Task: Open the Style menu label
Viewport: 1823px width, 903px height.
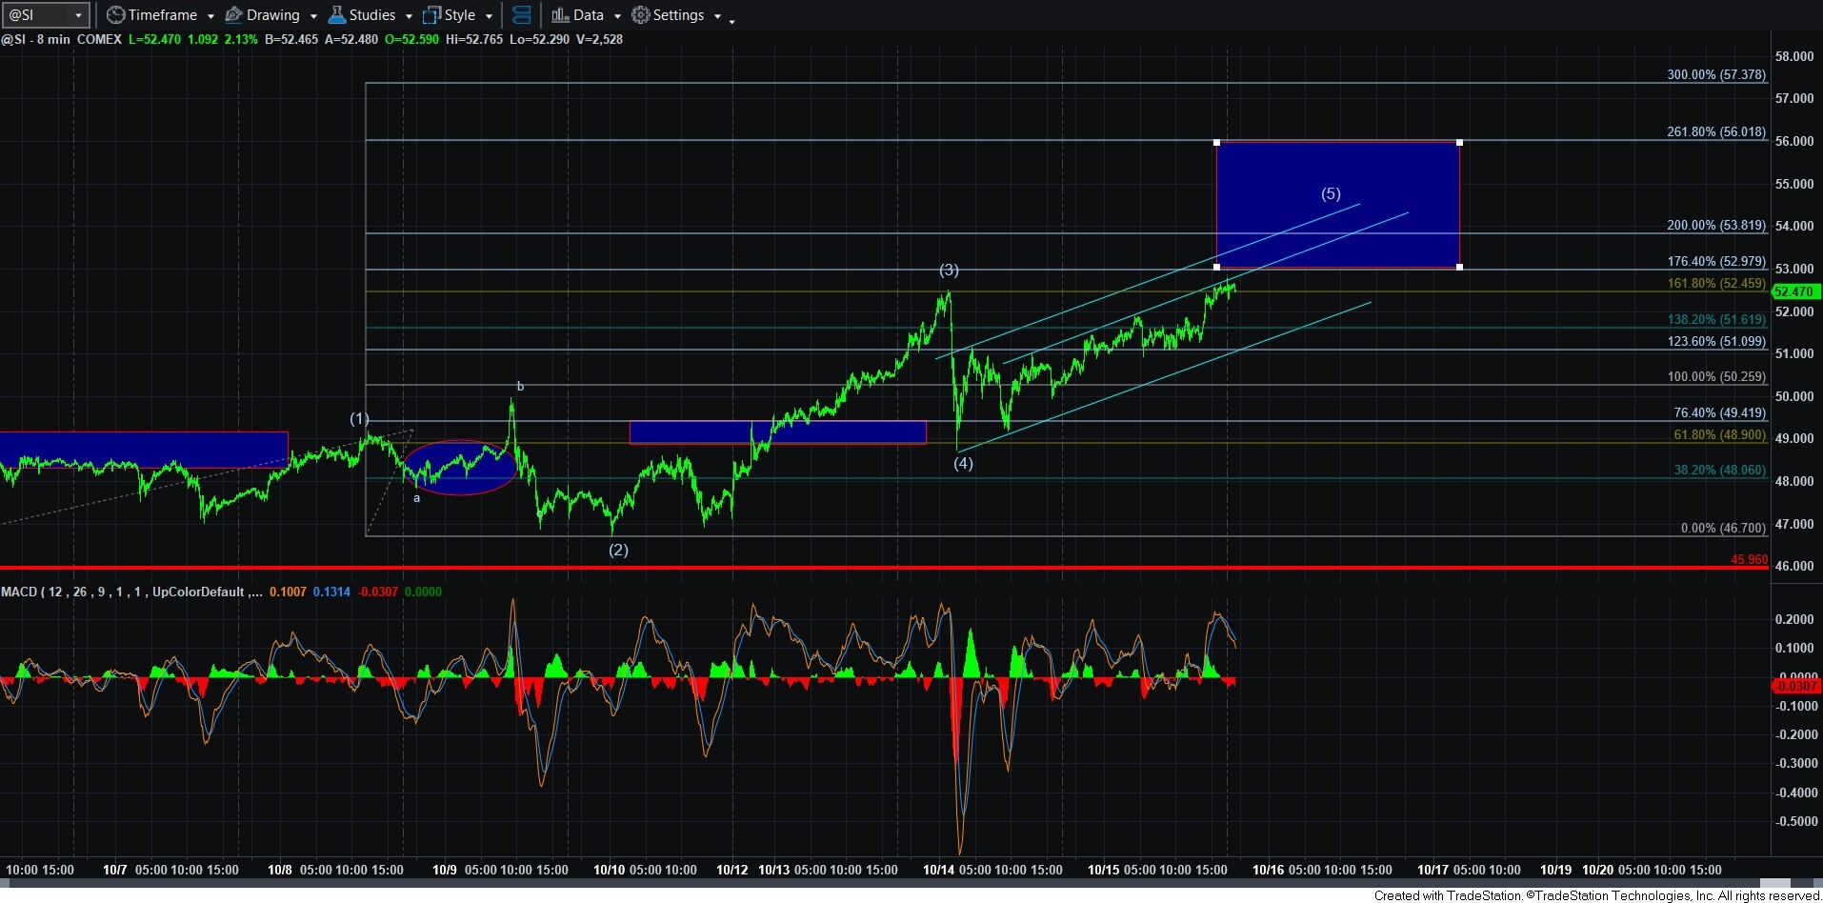Action: pos(460,15)
